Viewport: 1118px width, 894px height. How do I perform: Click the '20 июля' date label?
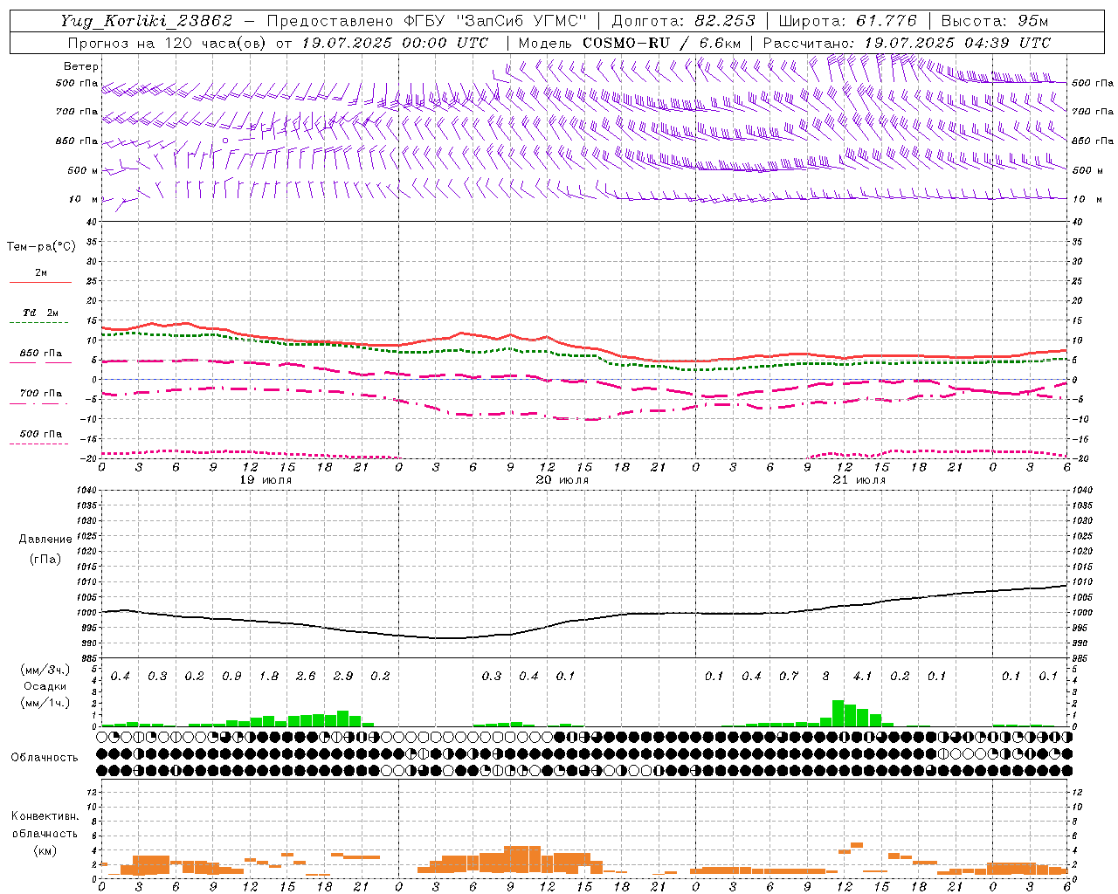point(562,480)
